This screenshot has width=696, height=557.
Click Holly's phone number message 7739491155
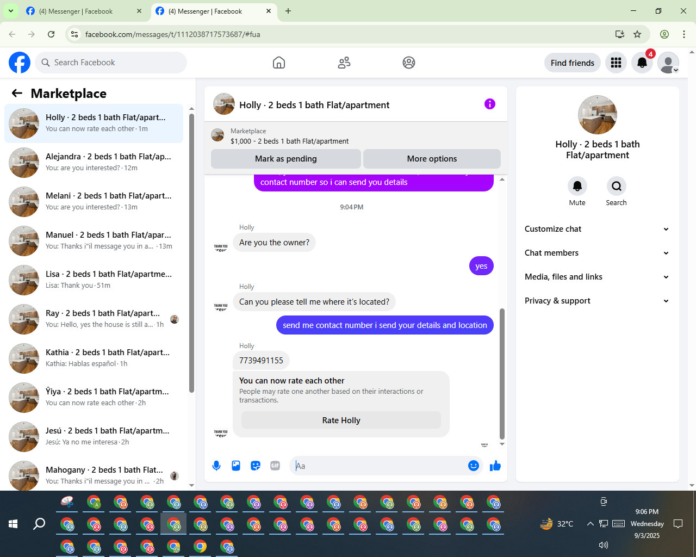[x=261, y=361]
